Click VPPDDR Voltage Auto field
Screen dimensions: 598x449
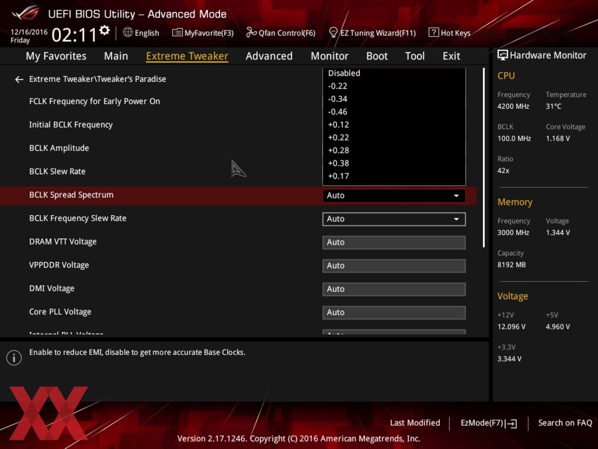pos(394,265)
